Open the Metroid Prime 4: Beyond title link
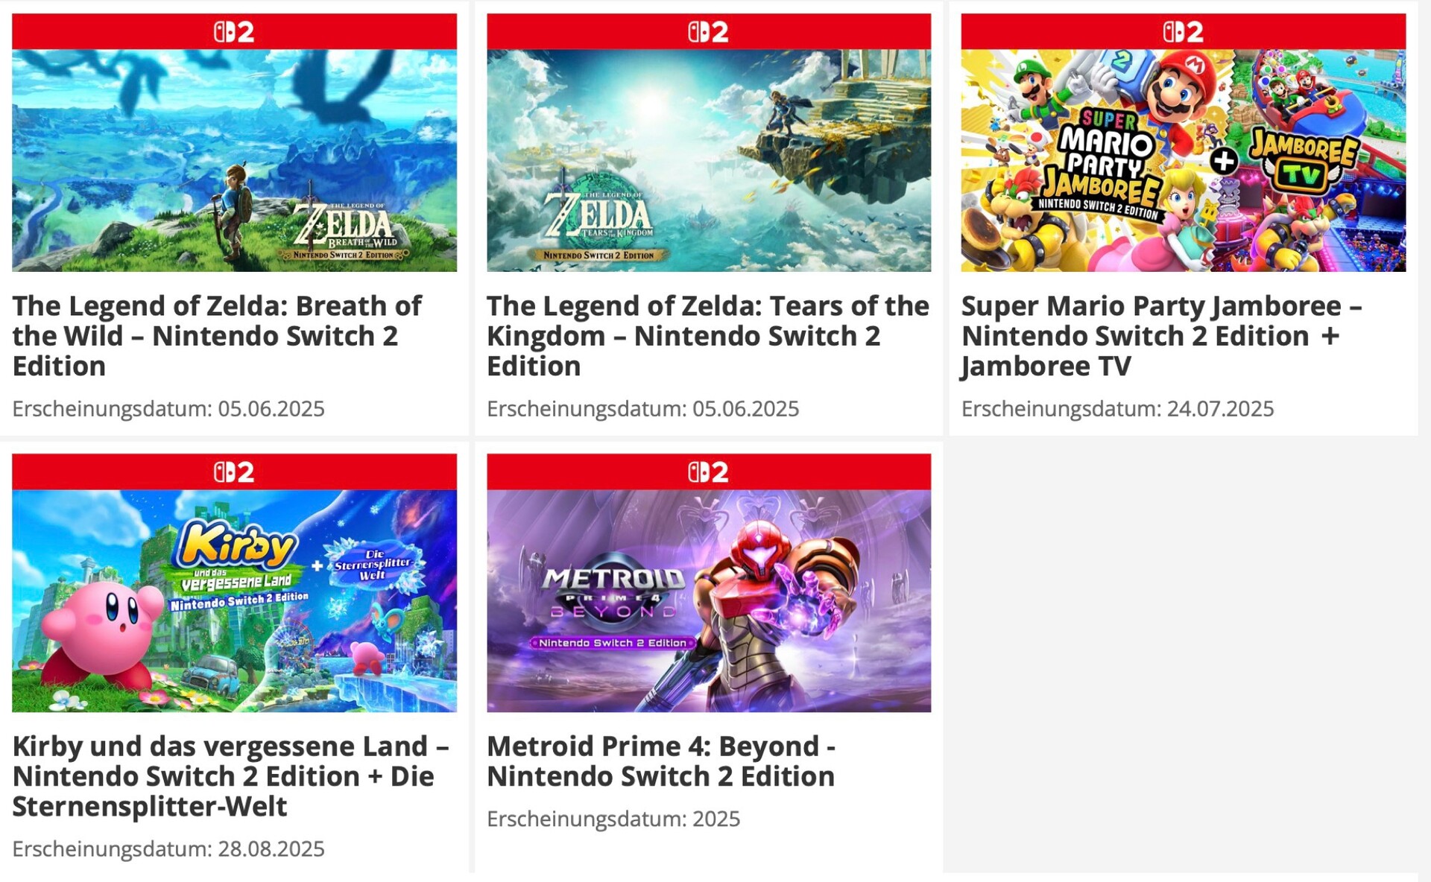 [660, 761]
